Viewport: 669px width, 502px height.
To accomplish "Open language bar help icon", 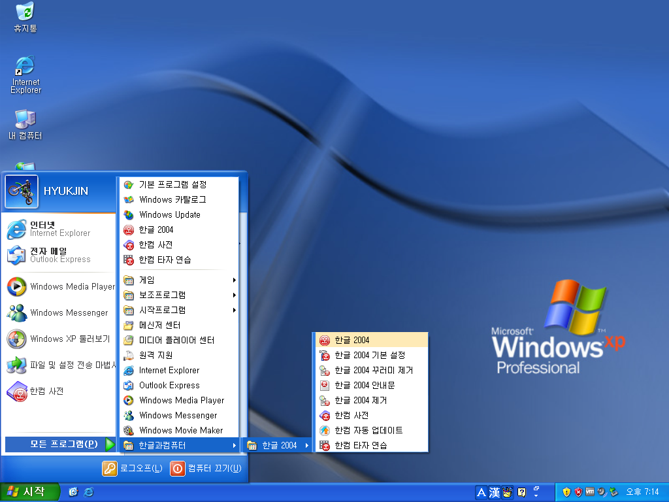I will (x=521, y=493).
